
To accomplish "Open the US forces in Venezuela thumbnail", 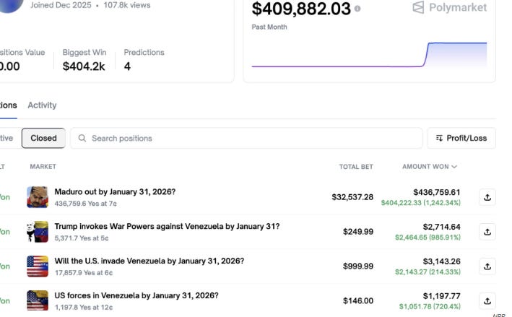I will click(38, 300).
